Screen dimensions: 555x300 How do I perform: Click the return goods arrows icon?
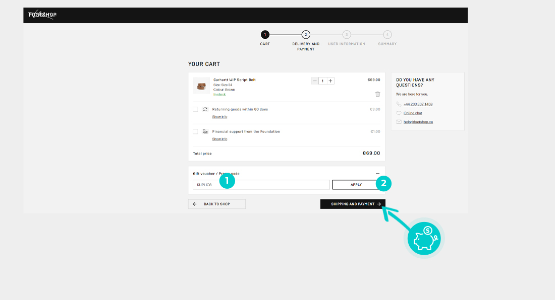coord(205,109)
